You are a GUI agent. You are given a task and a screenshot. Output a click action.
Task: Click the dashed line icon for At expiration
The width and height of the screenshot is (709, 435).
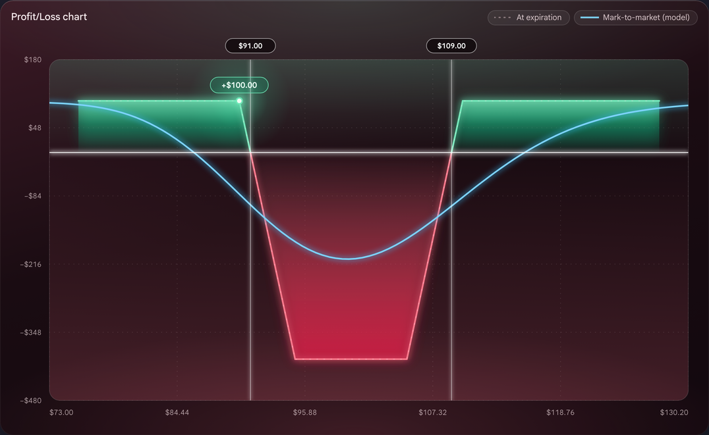tap(502, 18)
